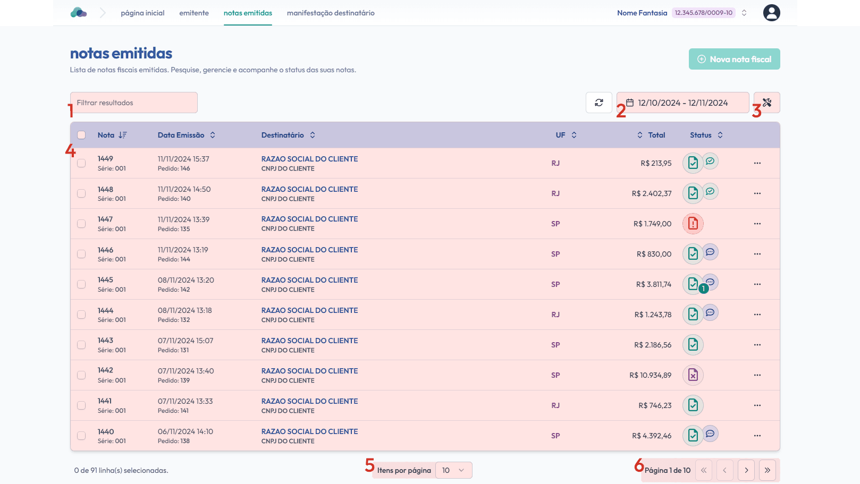The image size is (860, 484).
Task: Open the items per page dropdown
Action: pos(453,470)
